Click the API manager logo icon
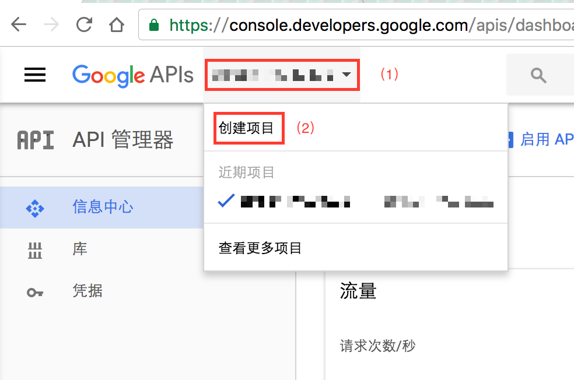This screenshot has width=574, height=380. 36,140
